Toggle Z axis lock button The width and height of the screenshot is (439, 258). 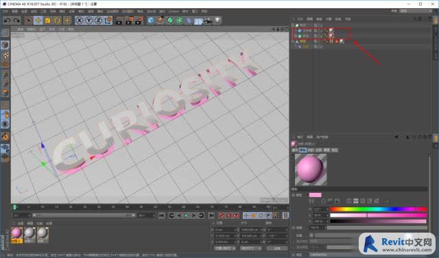pos(98,21)
